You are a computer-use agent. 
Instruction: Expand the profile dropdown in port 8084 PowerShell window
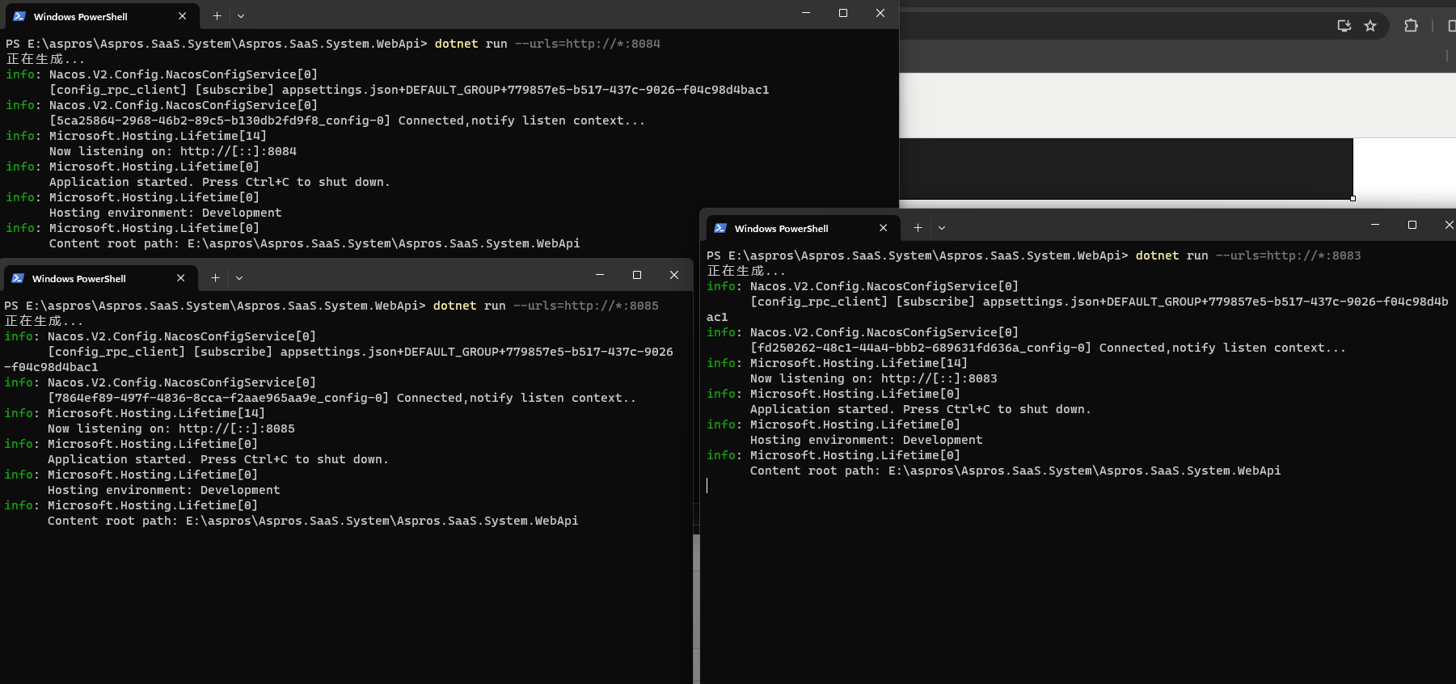pyautogui.click(x=241, y=16)
